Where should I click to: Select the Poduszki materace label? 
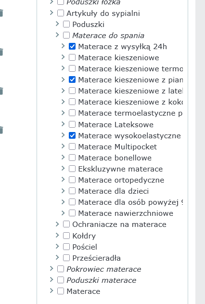[102, 280]
